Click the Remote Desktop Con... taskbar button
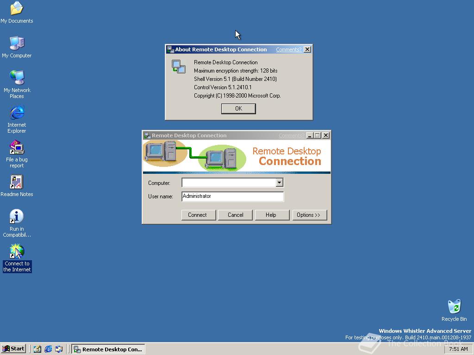 (x=108, y=349)
